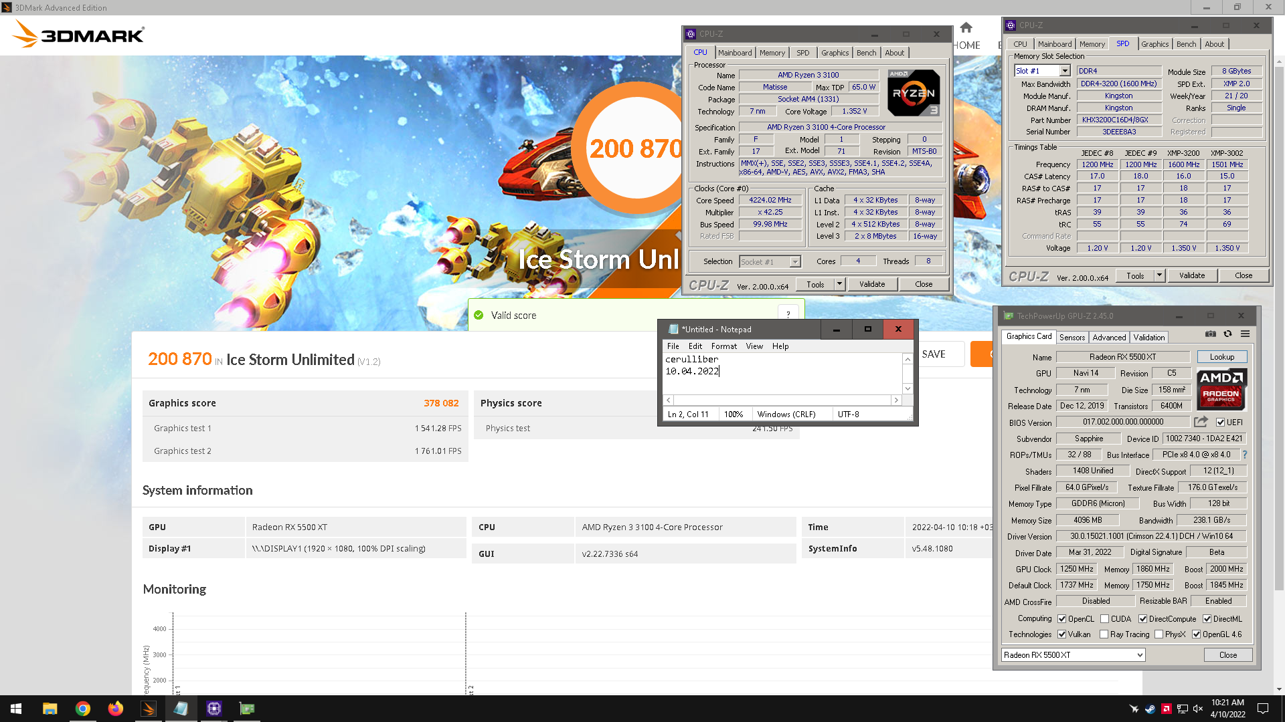Screen dimensions: 1285x722
Task: Open File Explorer from taskbar
Action: [x=50, y=709]
